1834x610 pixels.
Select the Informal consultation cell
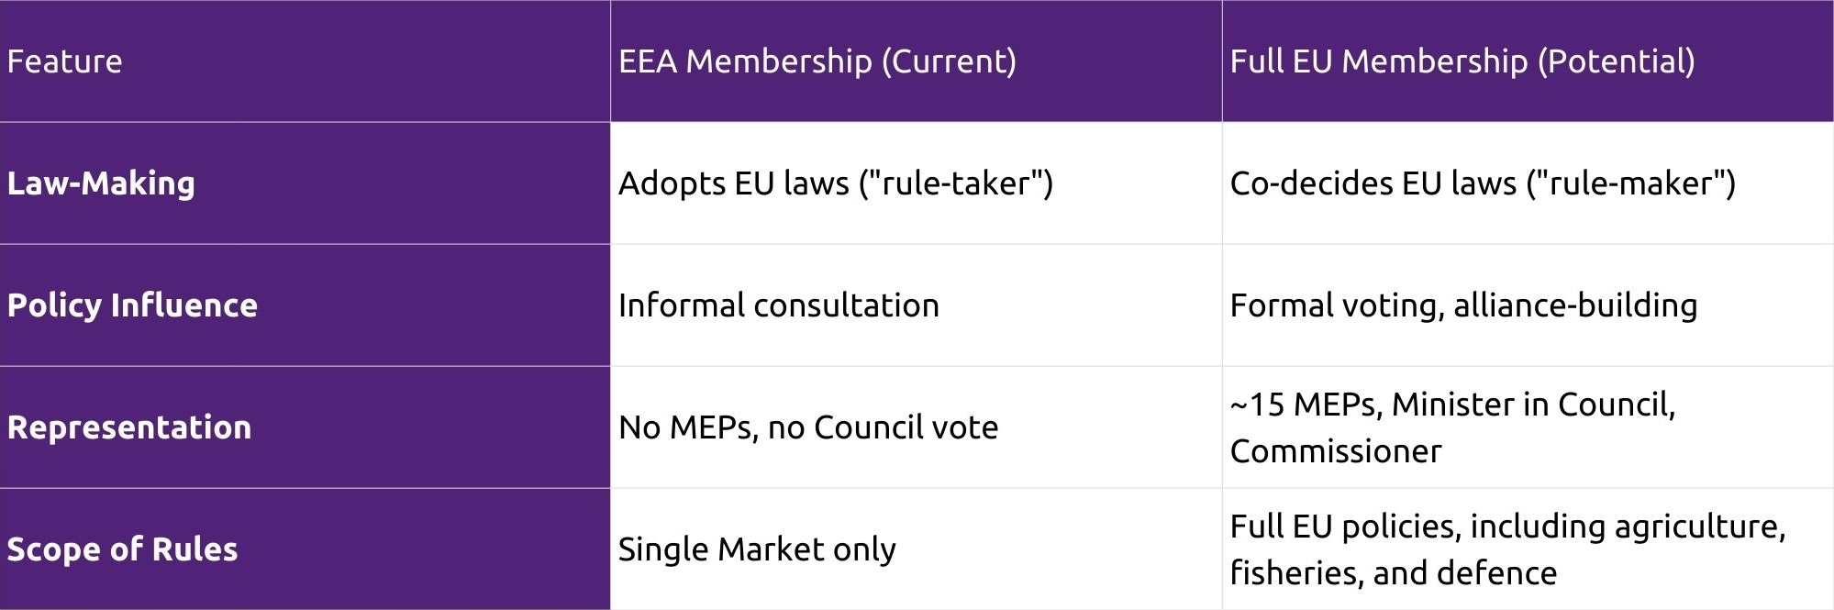[916, 305]
